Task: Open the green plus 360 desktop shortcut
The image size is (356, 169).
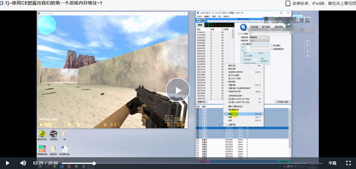Action: 42,134
